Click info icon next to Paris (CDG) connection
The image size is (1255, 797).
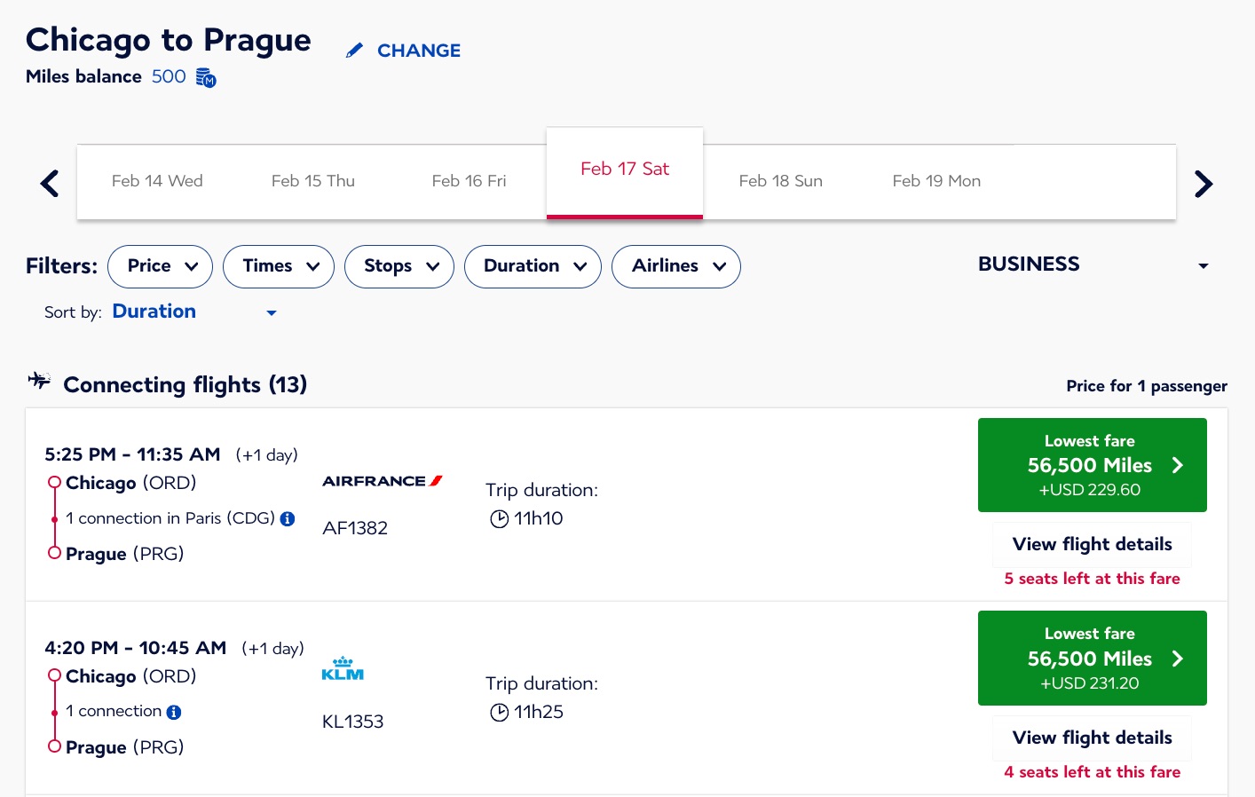point(288,519)
